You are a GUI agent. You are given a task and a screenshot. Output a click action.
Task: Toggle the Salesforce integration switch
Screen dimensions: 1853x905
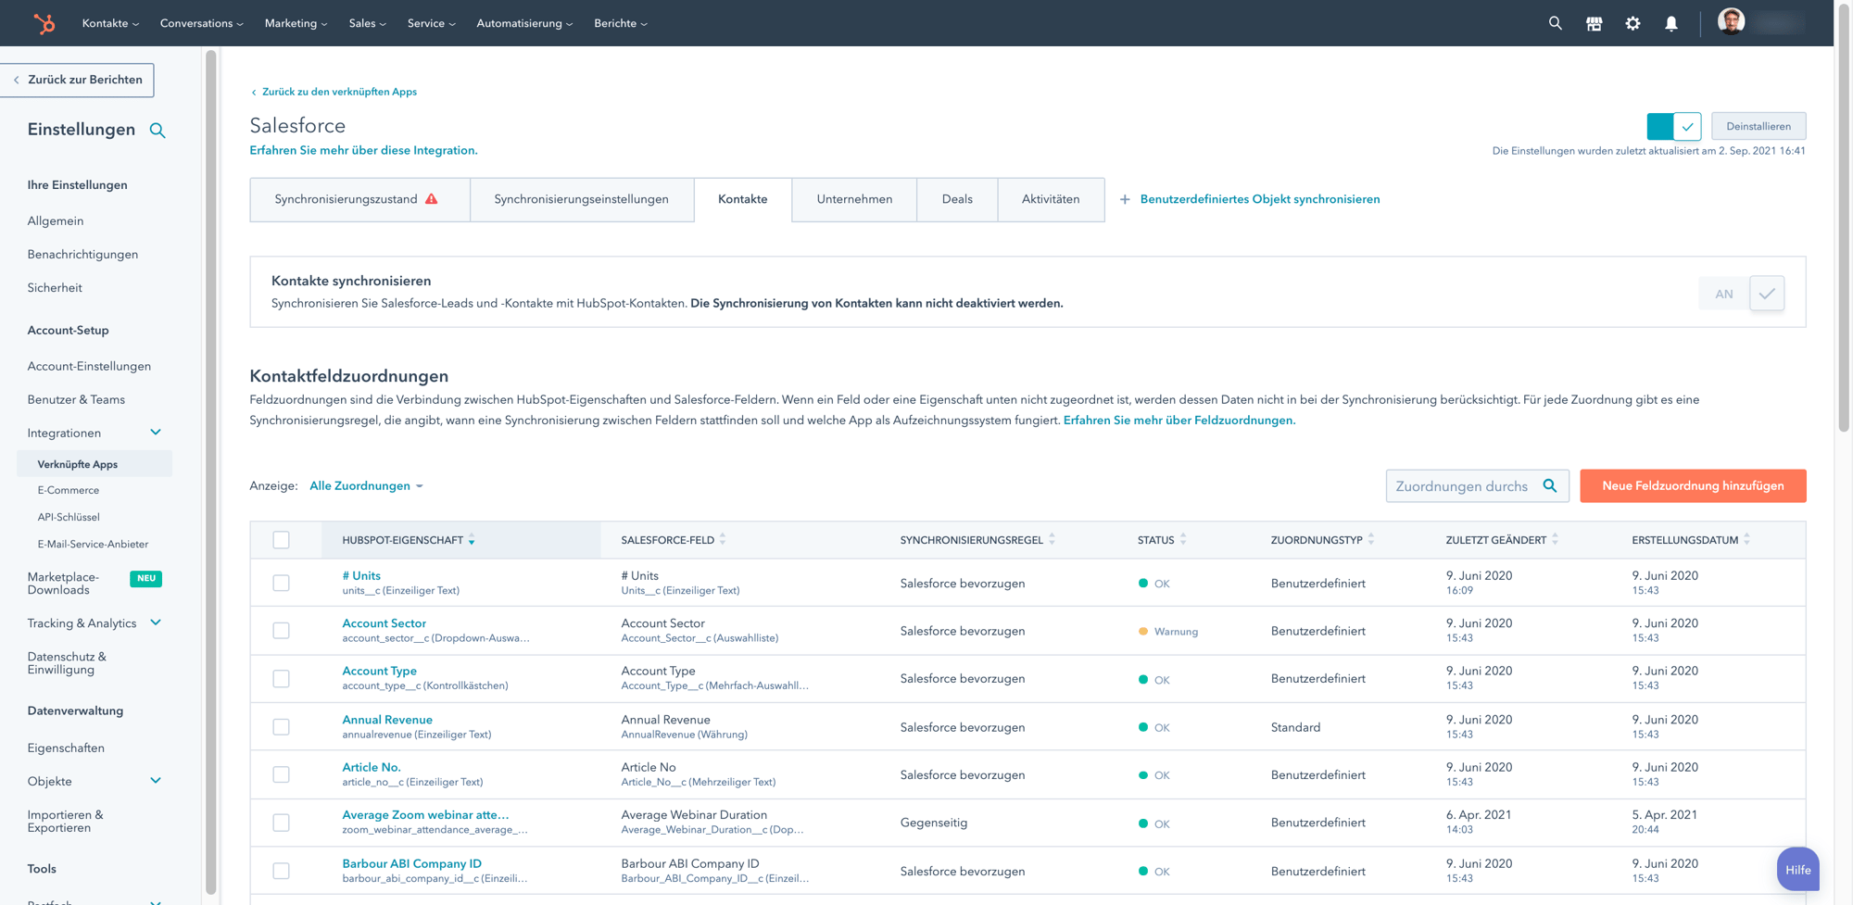[x=1673, y=126]
